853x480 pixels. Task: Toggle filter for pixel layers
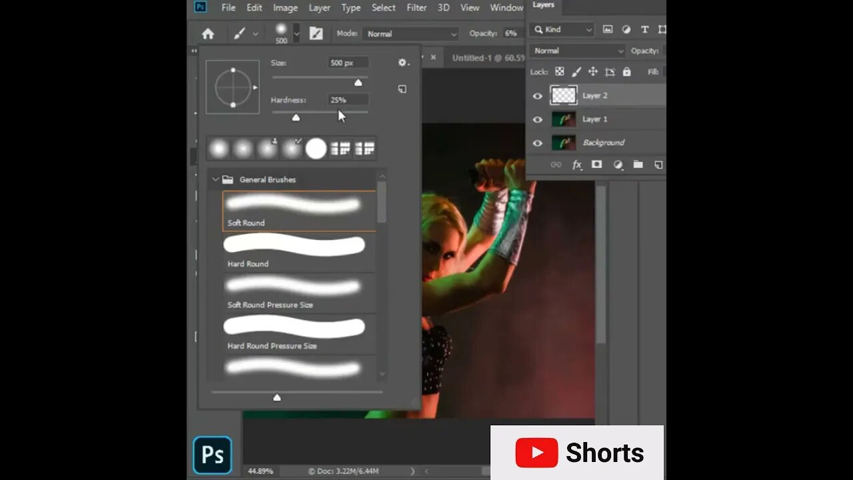[x=608, y=29]
